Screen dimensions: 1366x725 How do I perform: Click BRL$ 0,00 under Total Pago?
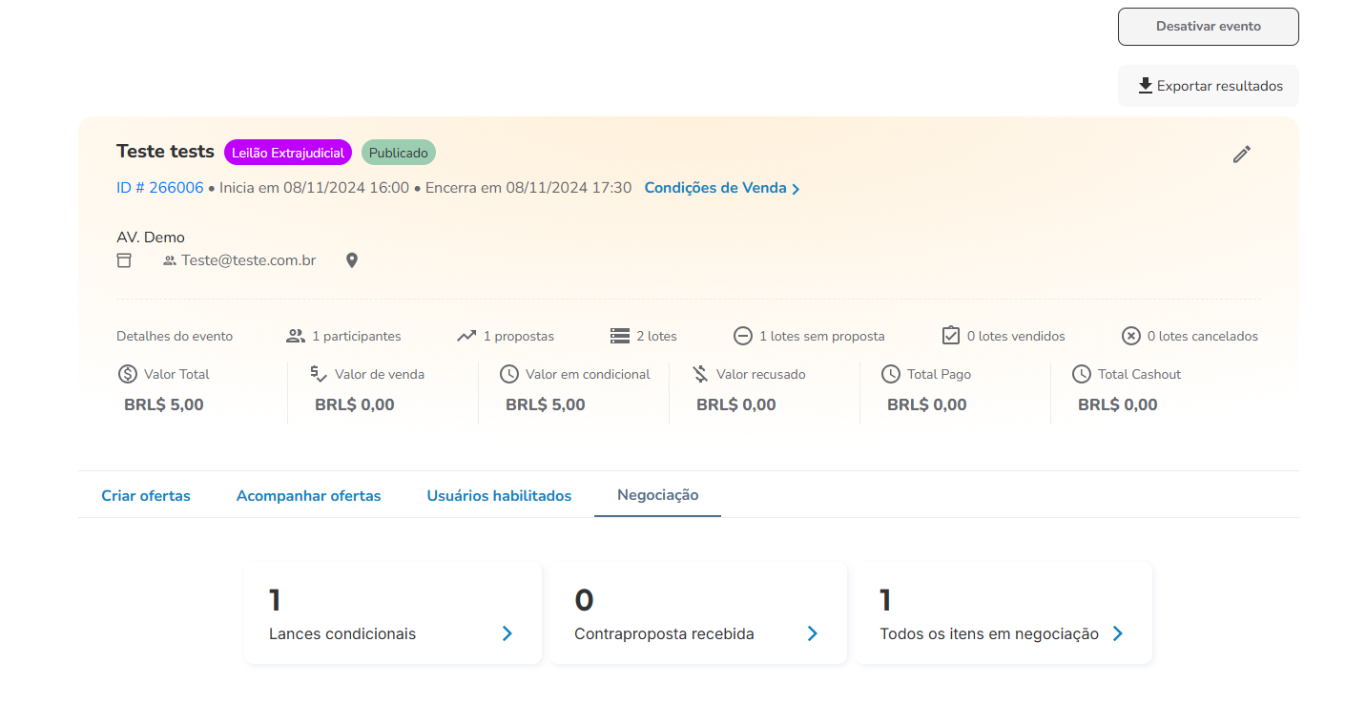pos(927,404)
